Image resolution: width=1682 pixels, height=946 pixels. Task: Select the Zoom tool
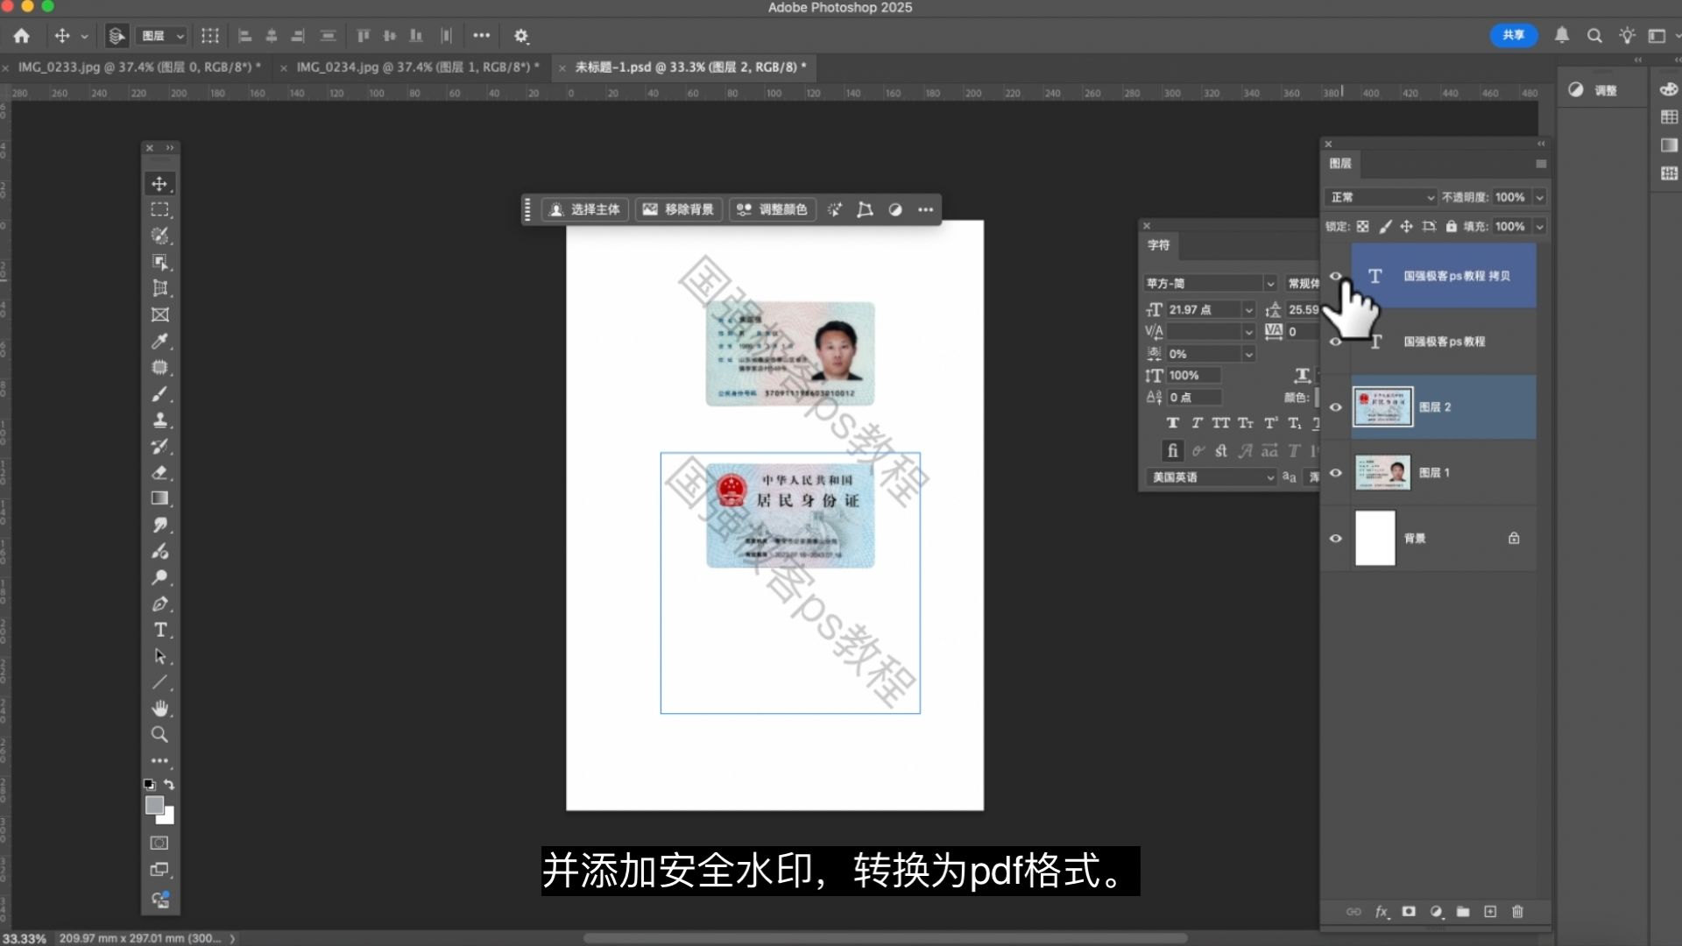click(x=159, y=734)
